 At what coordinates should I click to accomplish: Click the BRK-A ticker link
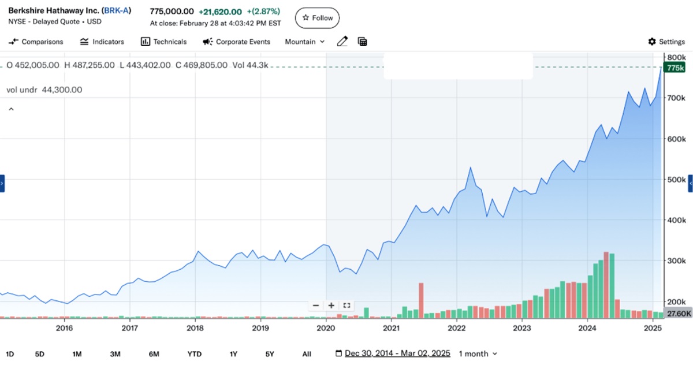pos(115,11)
